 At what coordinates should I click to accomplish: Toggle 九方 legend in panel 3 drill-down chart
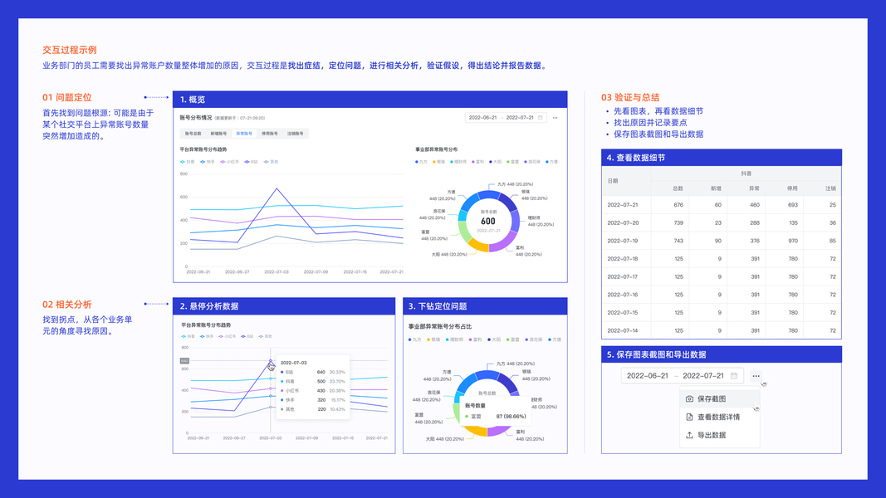click(x=415, y=339)
